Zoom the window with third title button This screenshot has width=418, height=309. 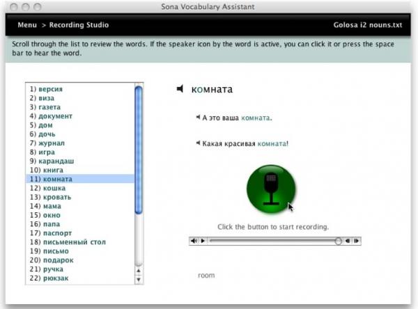[38, 7]
